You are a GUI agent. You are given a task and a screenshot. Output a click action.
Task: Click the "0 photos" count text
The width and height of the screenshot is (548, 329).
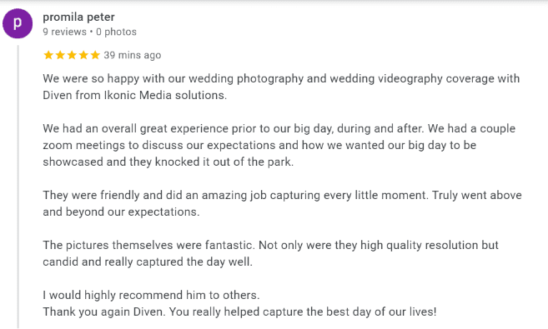[117, 32]
